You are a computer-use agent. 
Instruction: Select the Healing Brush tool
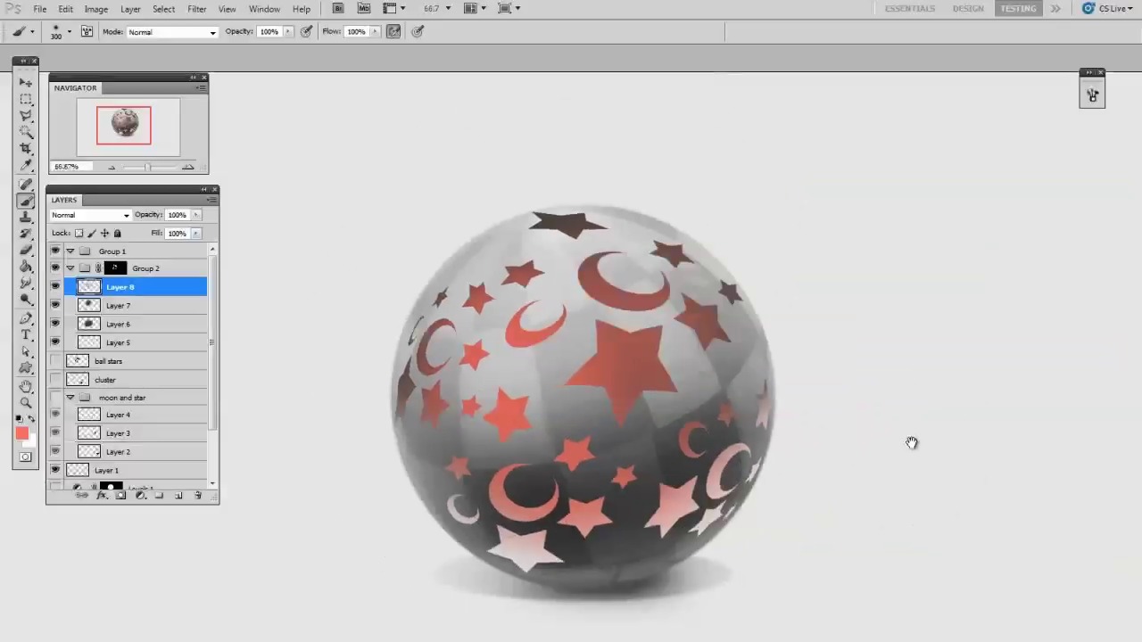pos(26,185)
